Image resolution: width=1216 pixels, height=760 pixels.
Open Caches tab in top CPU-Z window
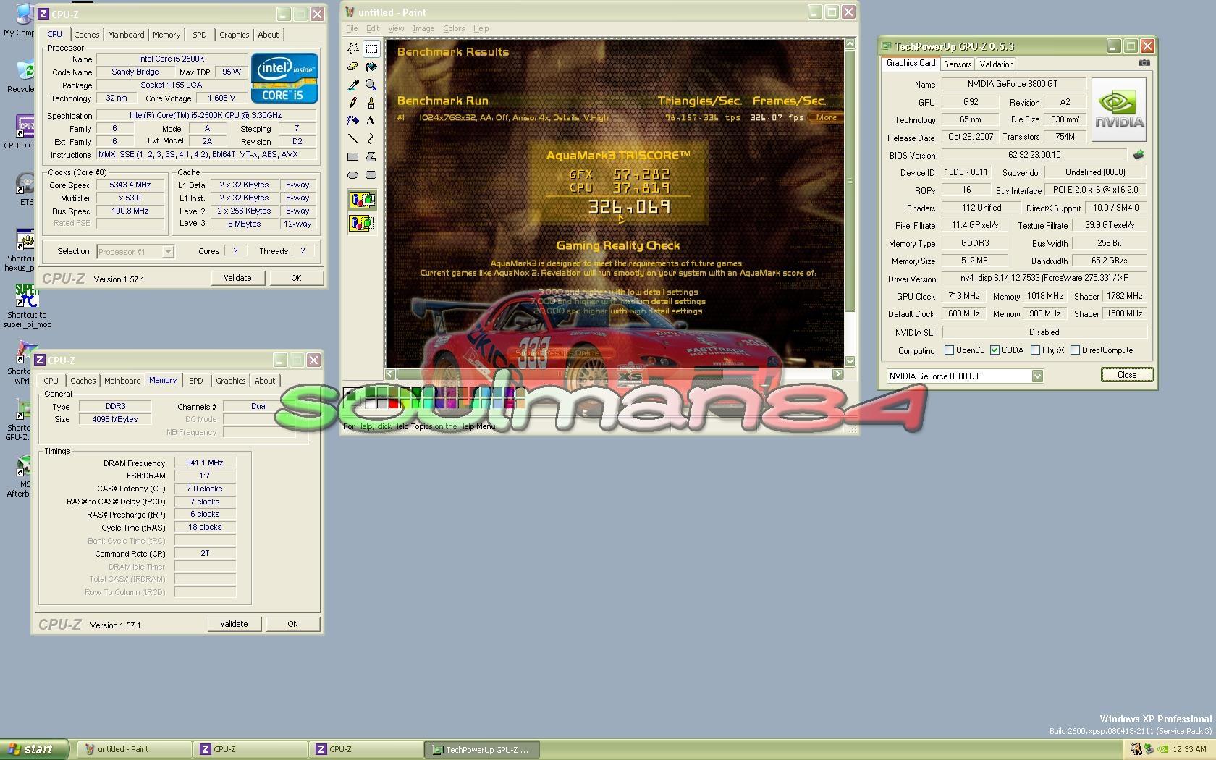click(87, 35)
